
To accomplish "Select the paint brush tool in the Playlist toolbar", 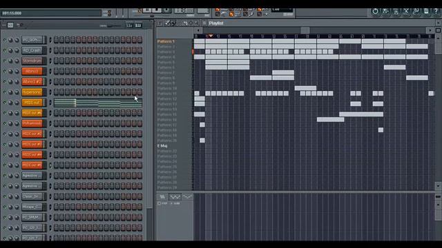I will [173, 23].
